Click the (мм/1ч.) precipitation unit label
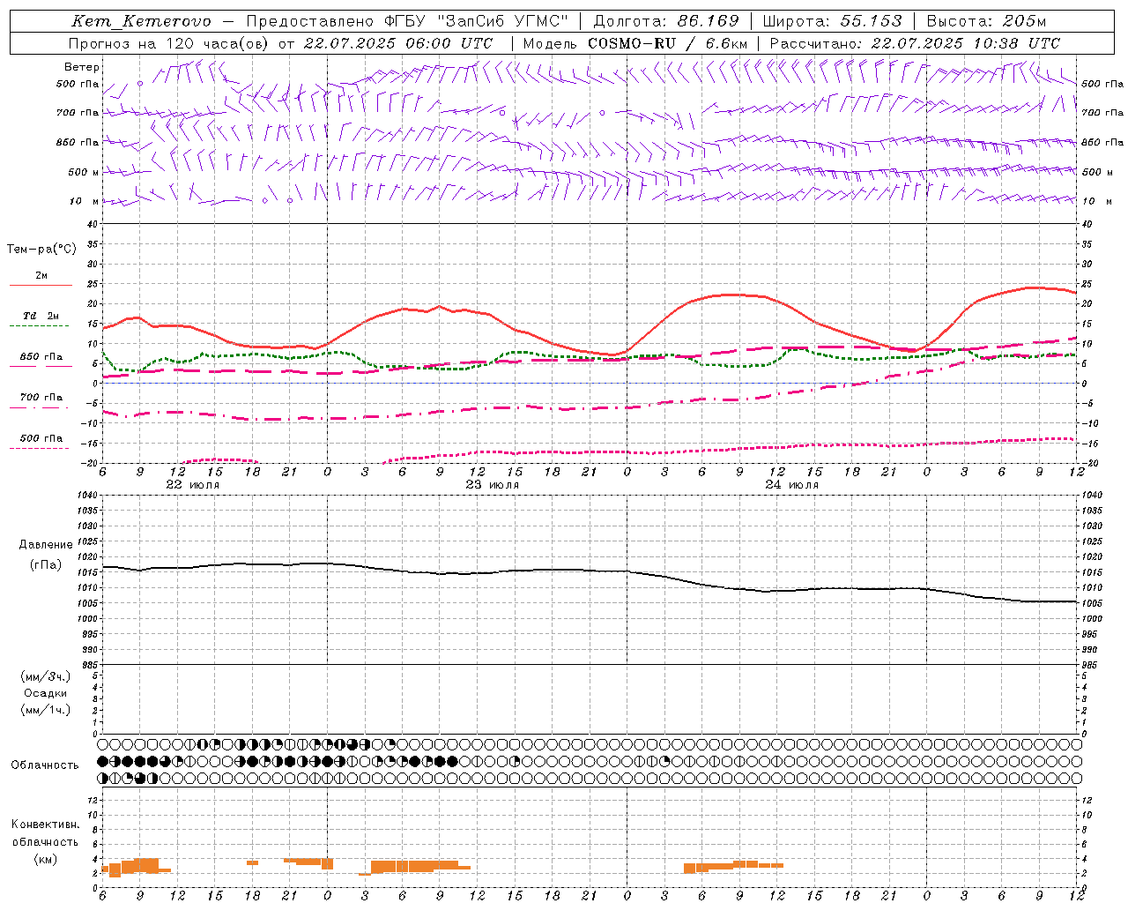This screenshot has width=1128, height=903. point(46,710)
